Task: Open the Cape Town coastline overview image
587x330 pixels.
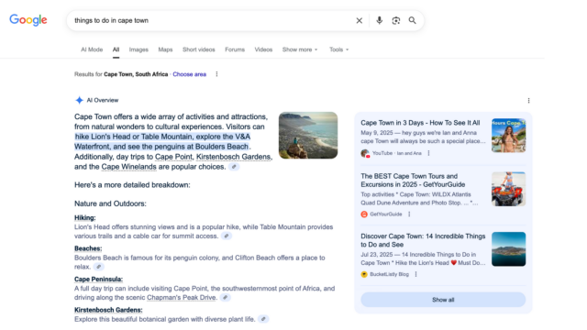Action: 308,135
